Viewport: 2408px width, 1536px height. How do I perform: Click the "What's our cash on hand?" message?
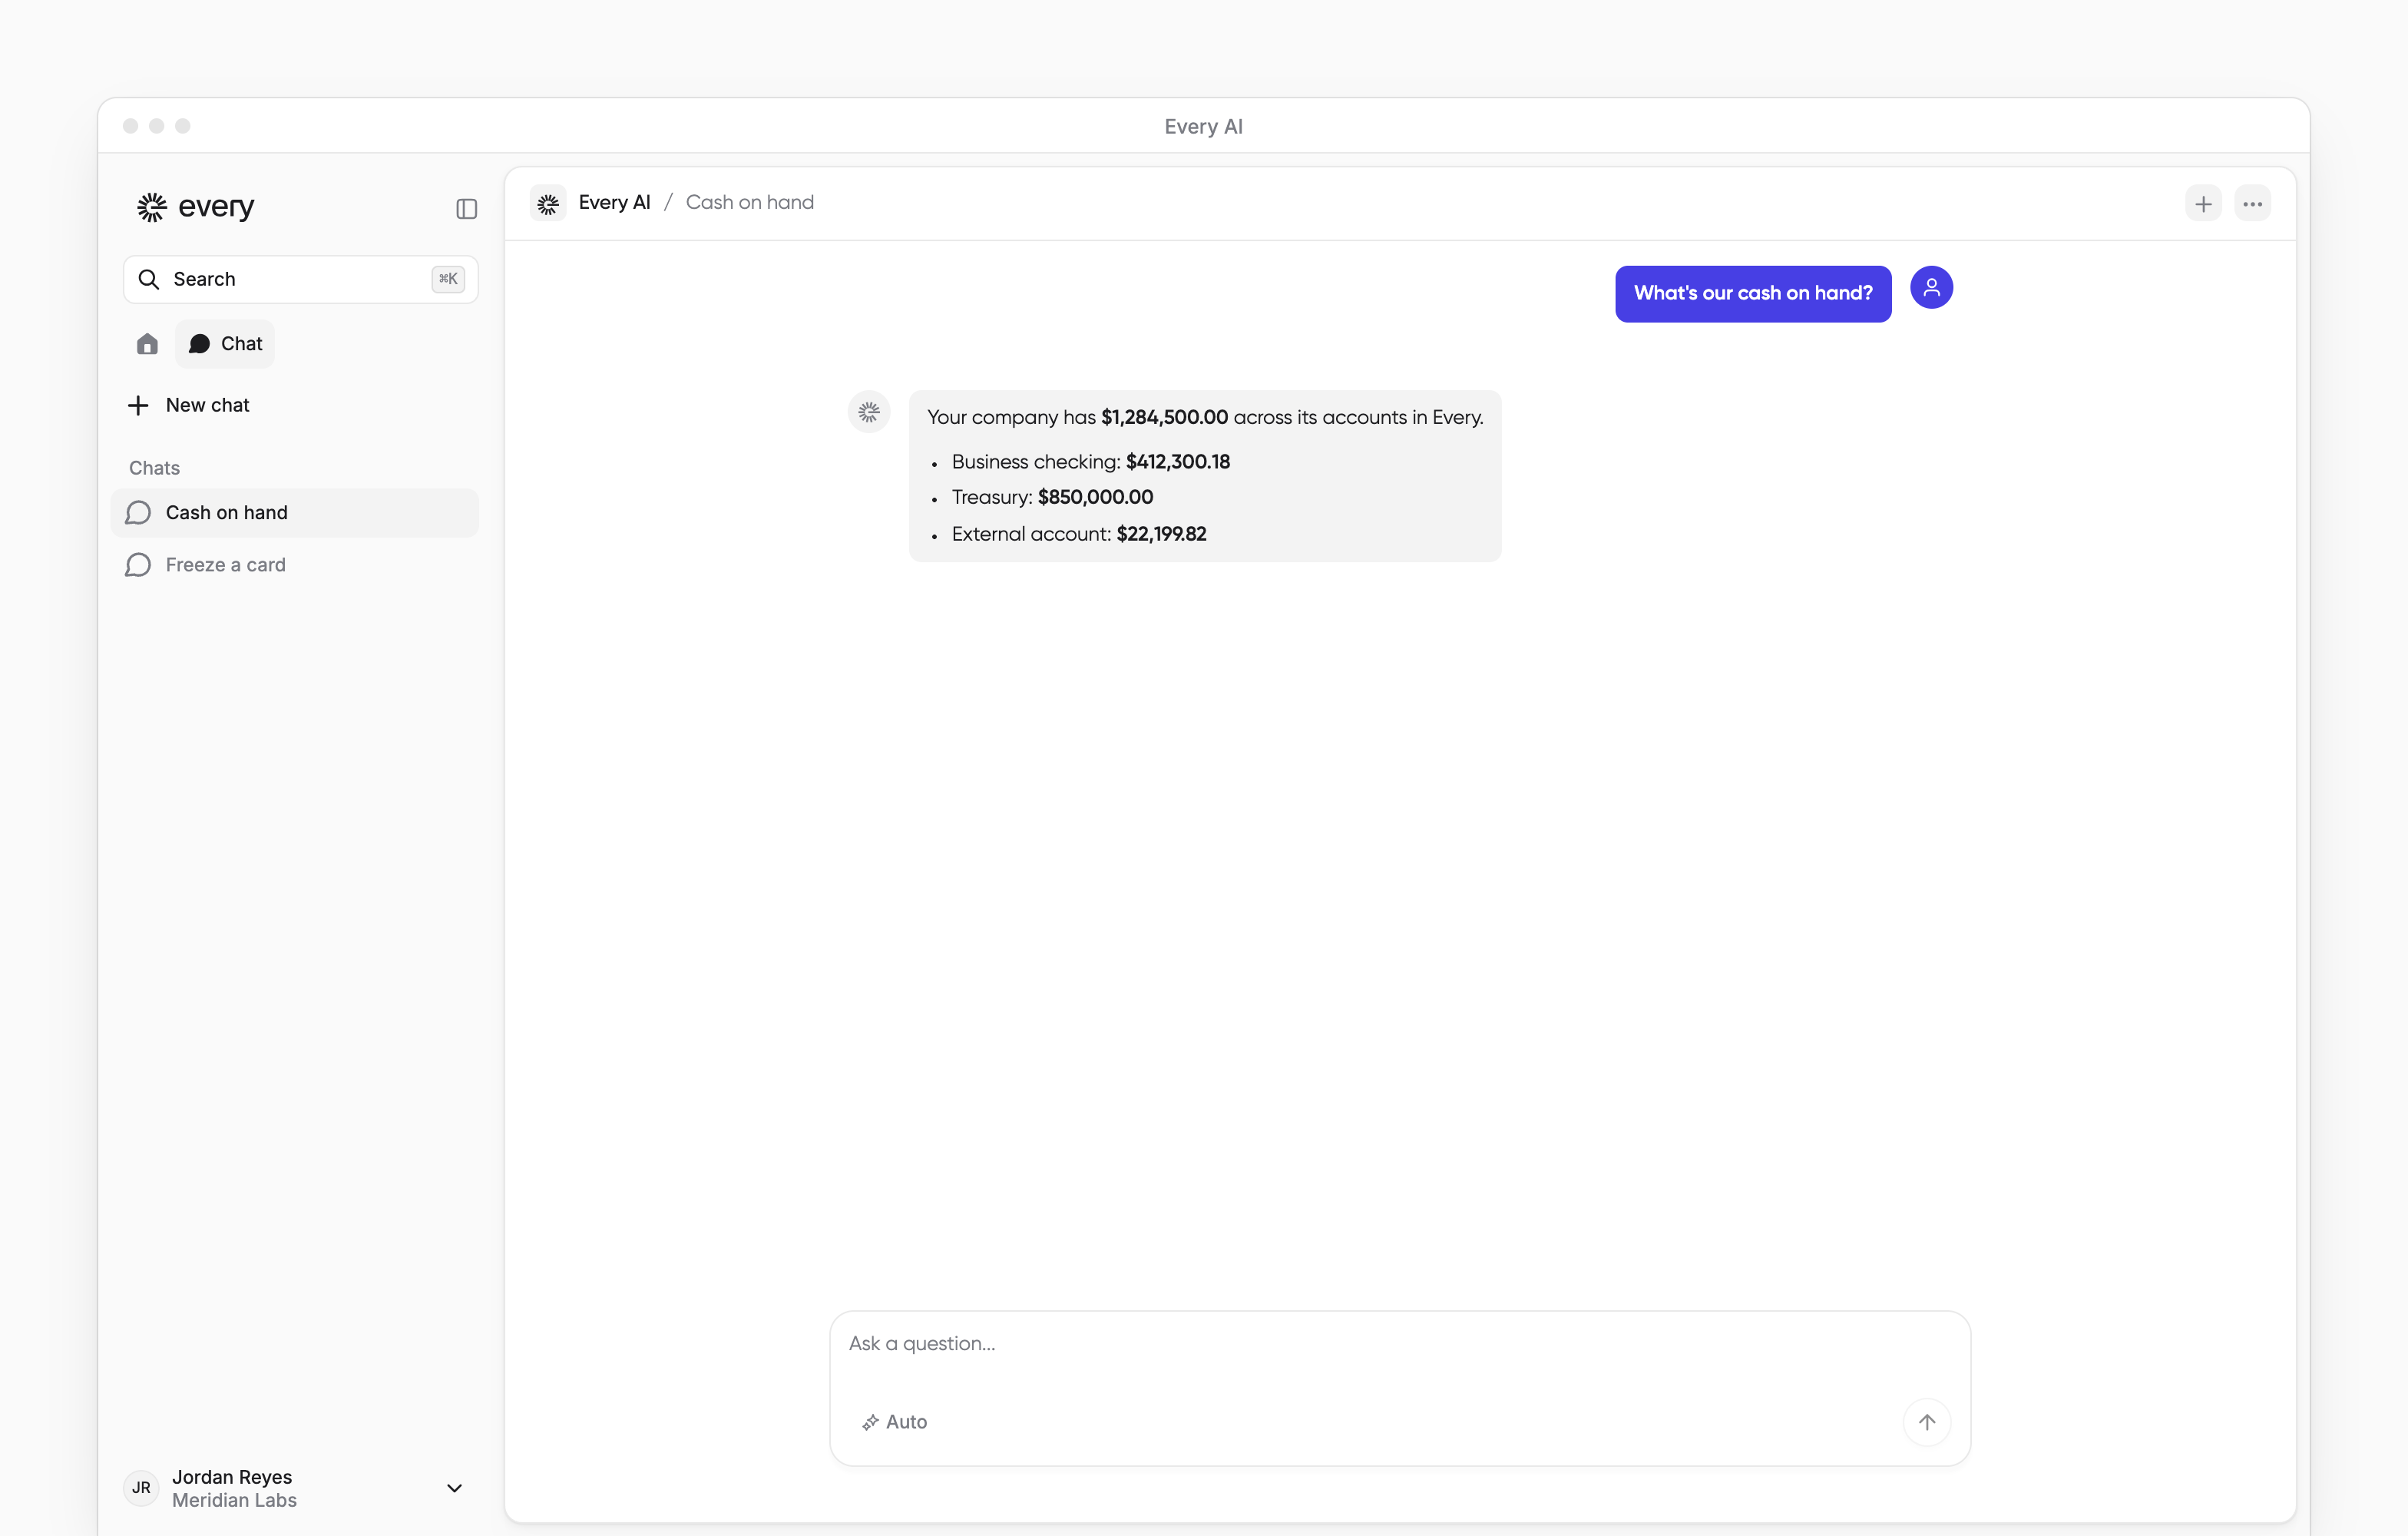1753,294
